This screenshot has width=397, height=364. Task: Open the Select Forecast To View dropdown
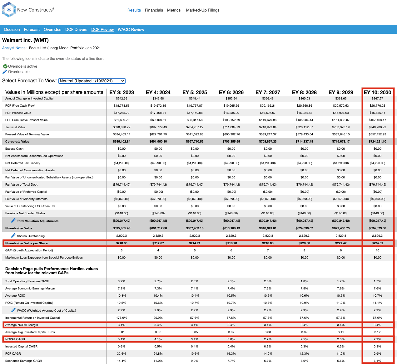point(92,81)
